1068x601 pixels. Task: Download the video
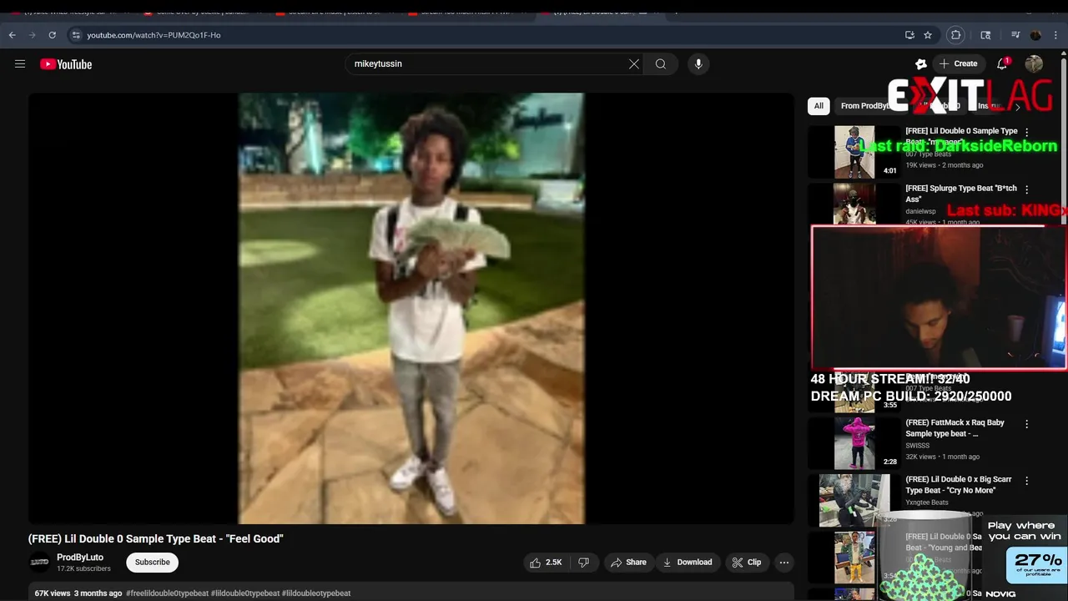(x=688, y=563)
